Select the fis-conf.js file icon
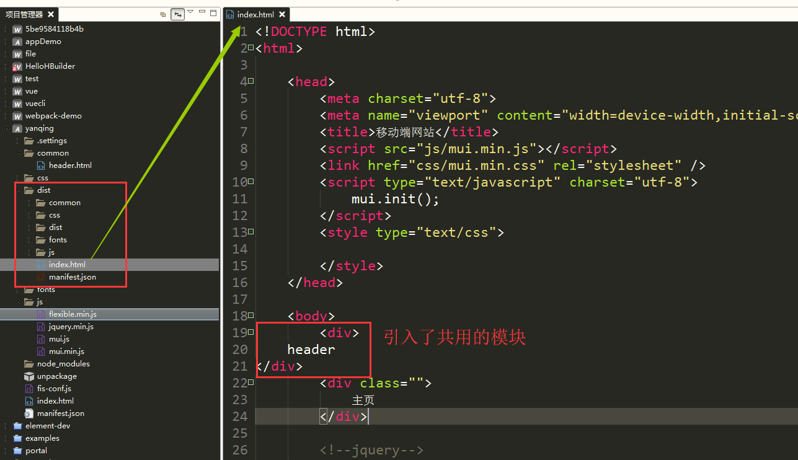This screenshot has height=460, width=798. [29, 389]
